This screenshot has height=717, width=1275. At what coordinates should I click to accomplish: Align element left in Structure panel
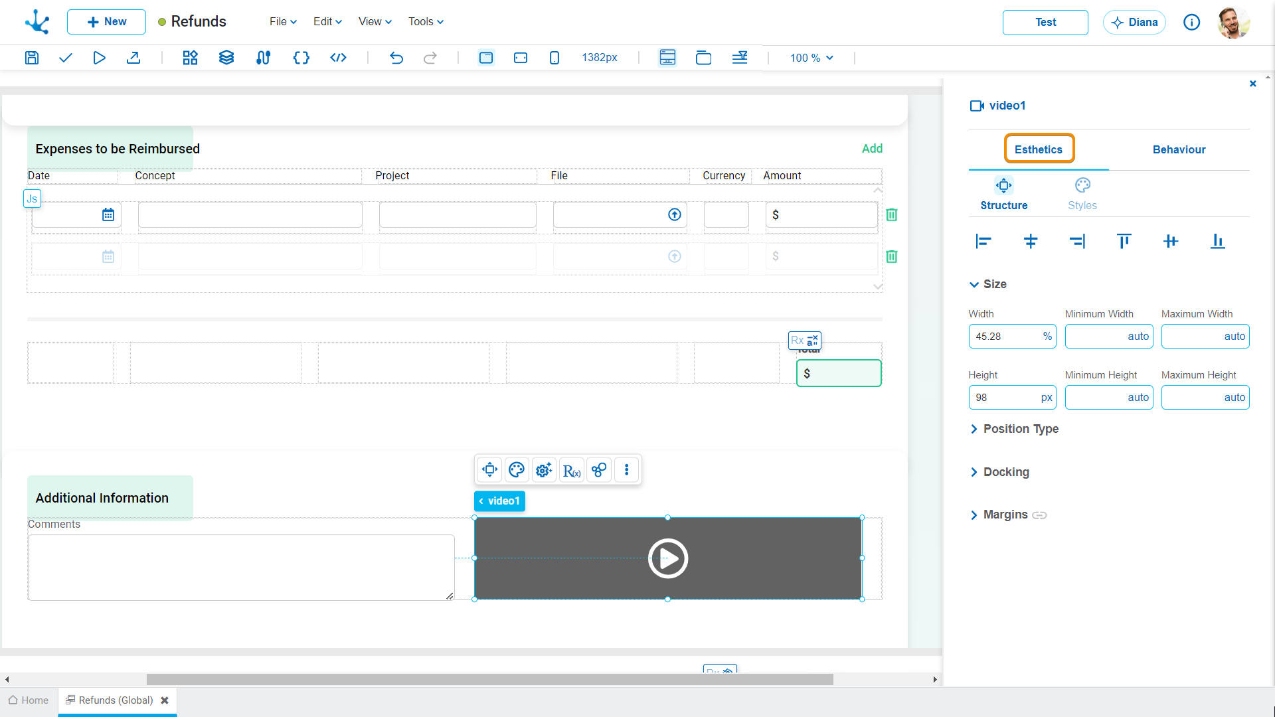(983, 241)
